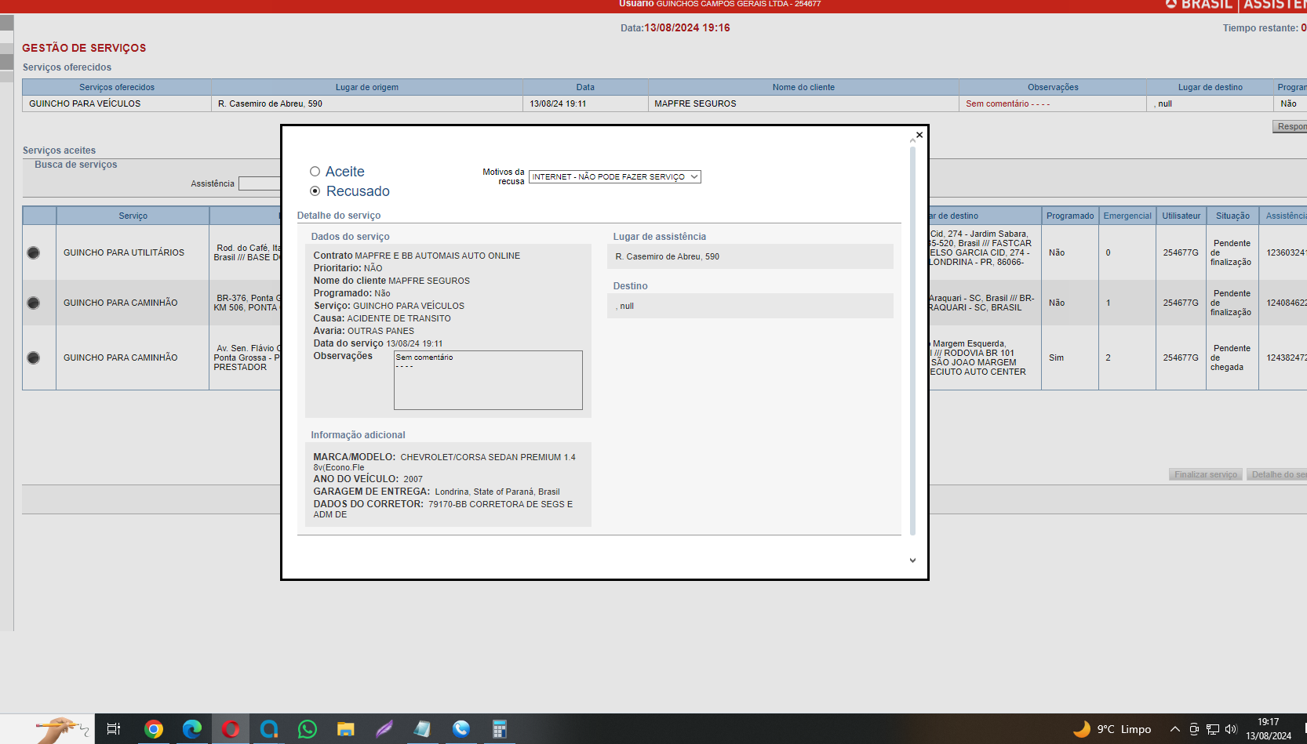Viewport: 1307px width, 744px height.
Task: Expand hidden system tray icons
Action: [1174, 729]
